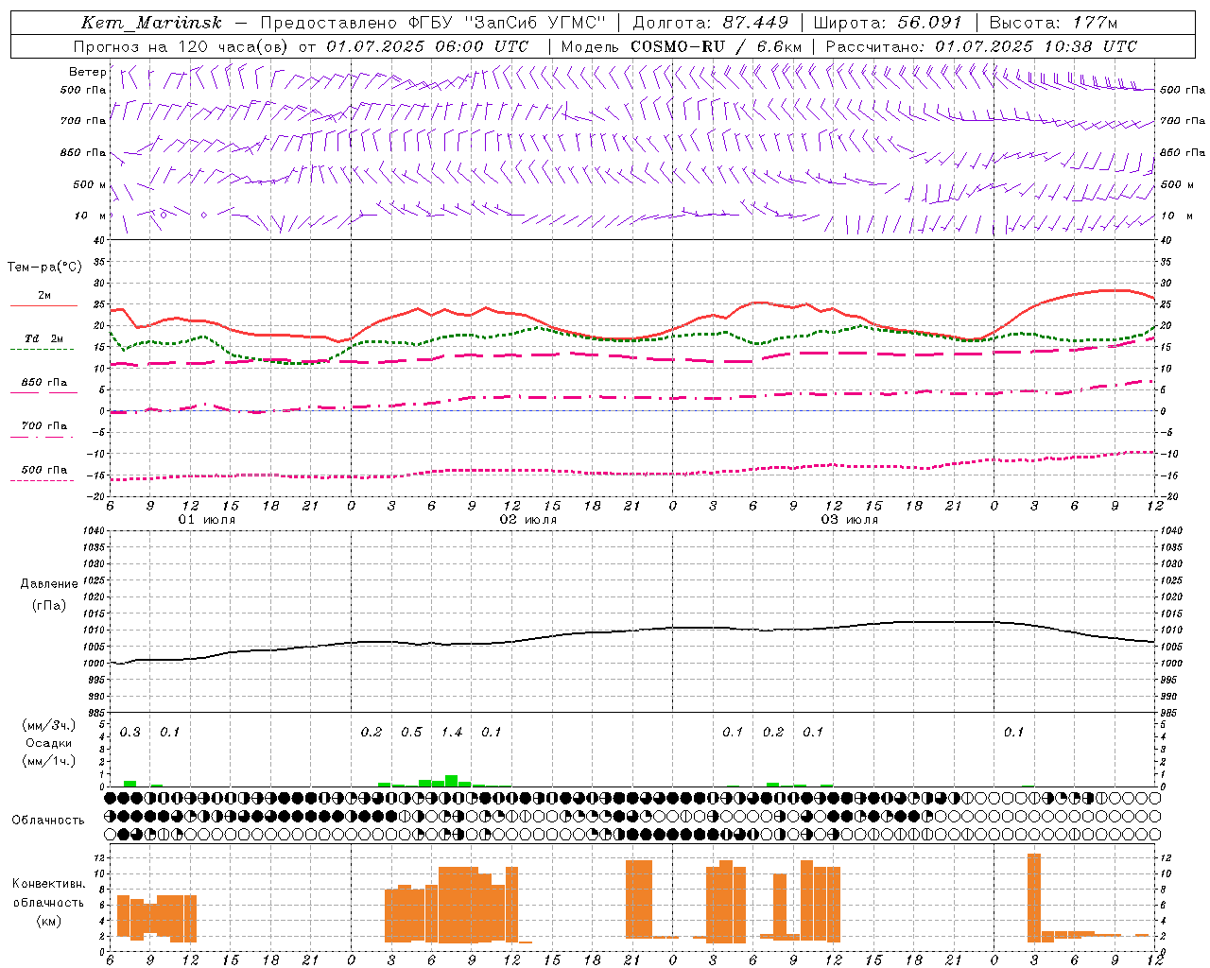
Task: Click the 'Ветер' wind panel label
Action: (x=87, y=72)
